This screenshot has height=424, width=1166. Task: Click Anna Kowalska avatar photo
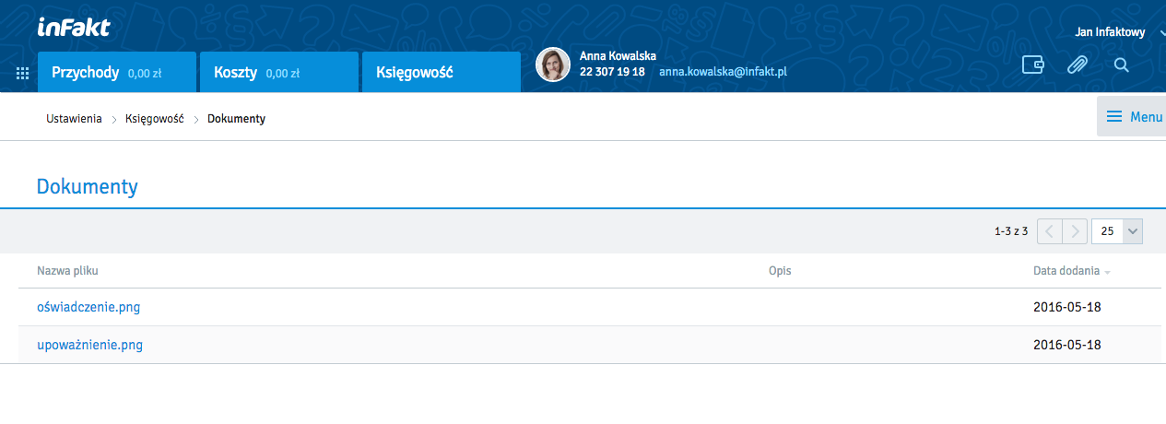pyautogui.click(x=553, y=65)
